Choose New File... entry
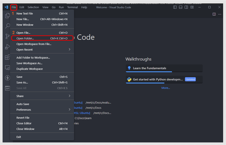Viewport: 226px width, 145px height. (42, 19)
